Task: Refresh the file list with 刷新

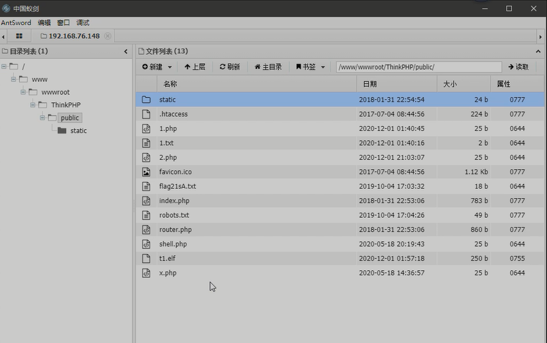Action: coord(230,66)
